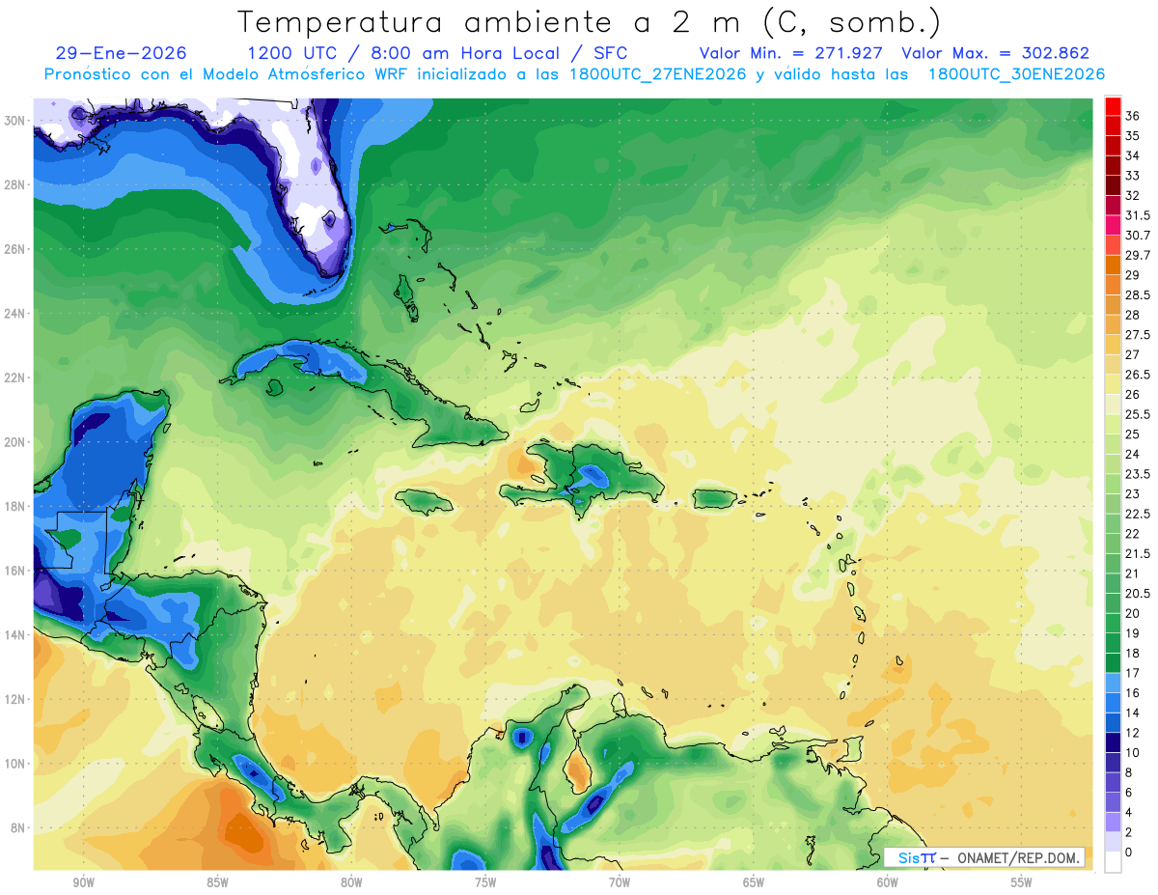
Task: Click the 12N latitude label
Action: click(x=14, y=699)
